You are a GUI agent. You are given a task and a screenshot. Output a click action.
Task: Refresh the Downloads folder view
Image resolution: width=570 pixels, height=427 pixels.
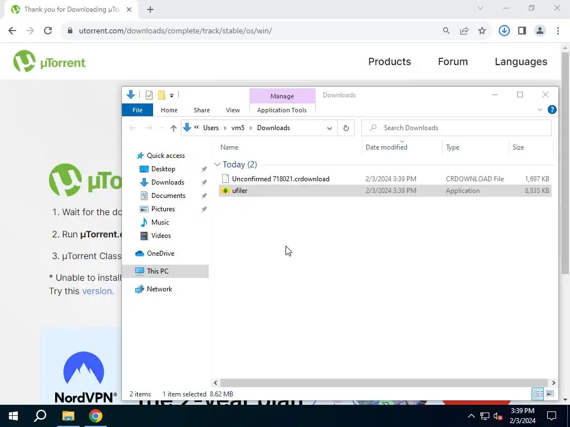(346, 128)
